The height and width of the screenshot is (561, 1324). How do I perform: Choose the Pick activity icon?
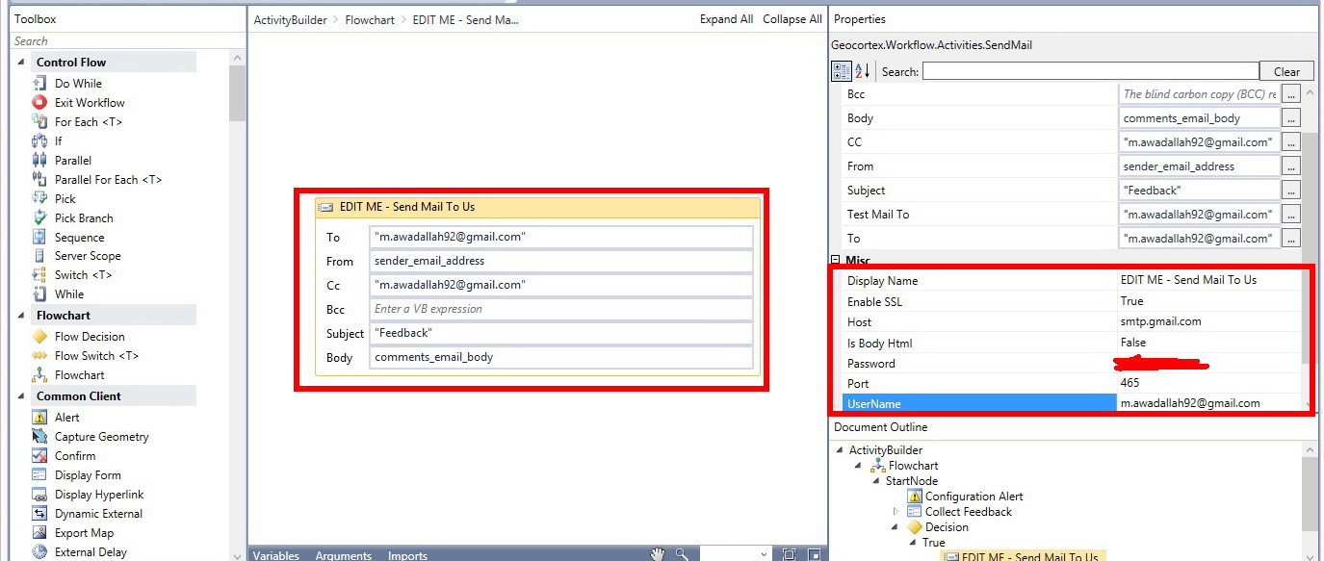tap(39, 198)
